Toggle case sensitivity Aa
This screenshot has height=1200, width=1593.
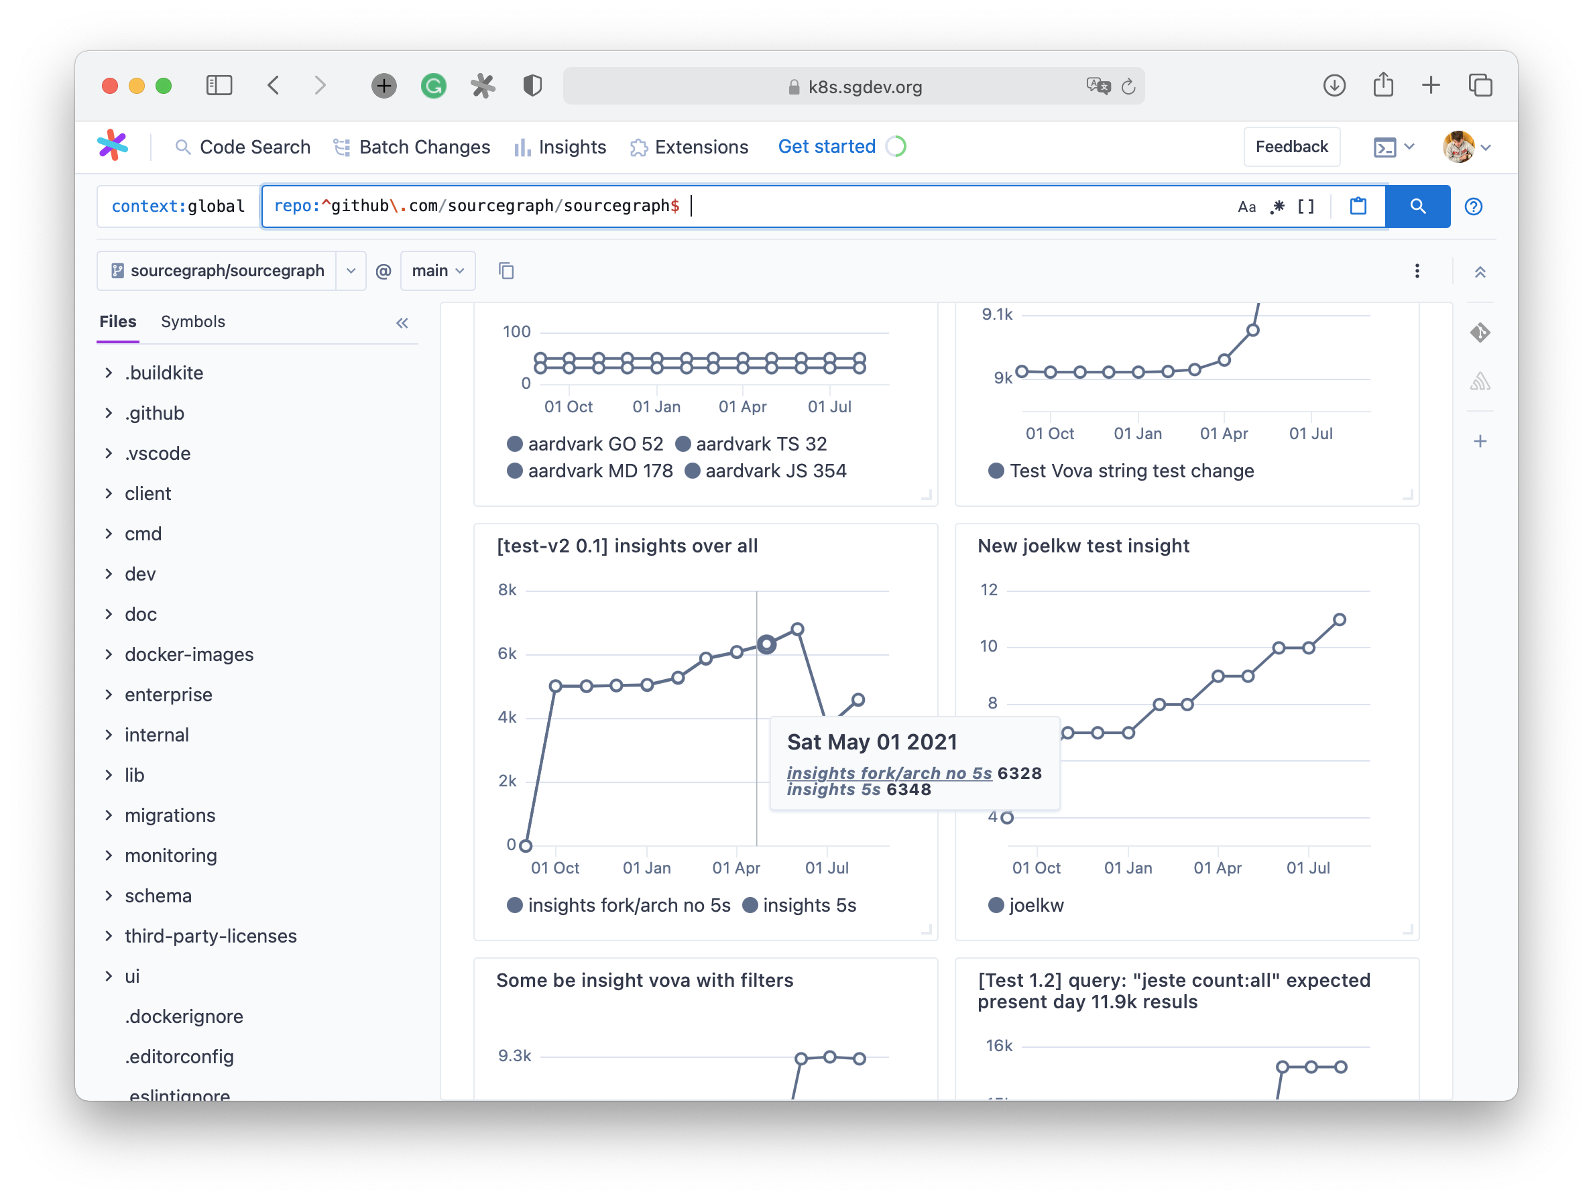click(x=1246, y=207)
